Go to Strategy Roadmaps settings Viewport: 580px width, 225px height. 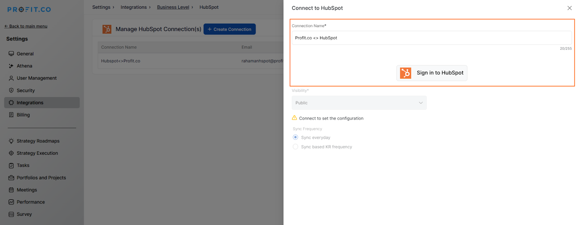tap(42, 141)
